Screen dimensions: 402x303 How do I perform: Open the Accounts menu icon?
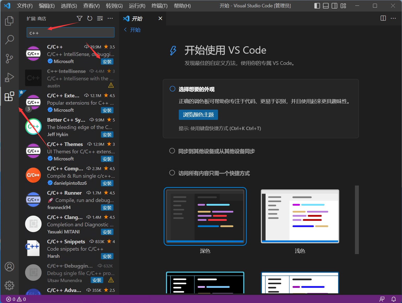point(9,267)
